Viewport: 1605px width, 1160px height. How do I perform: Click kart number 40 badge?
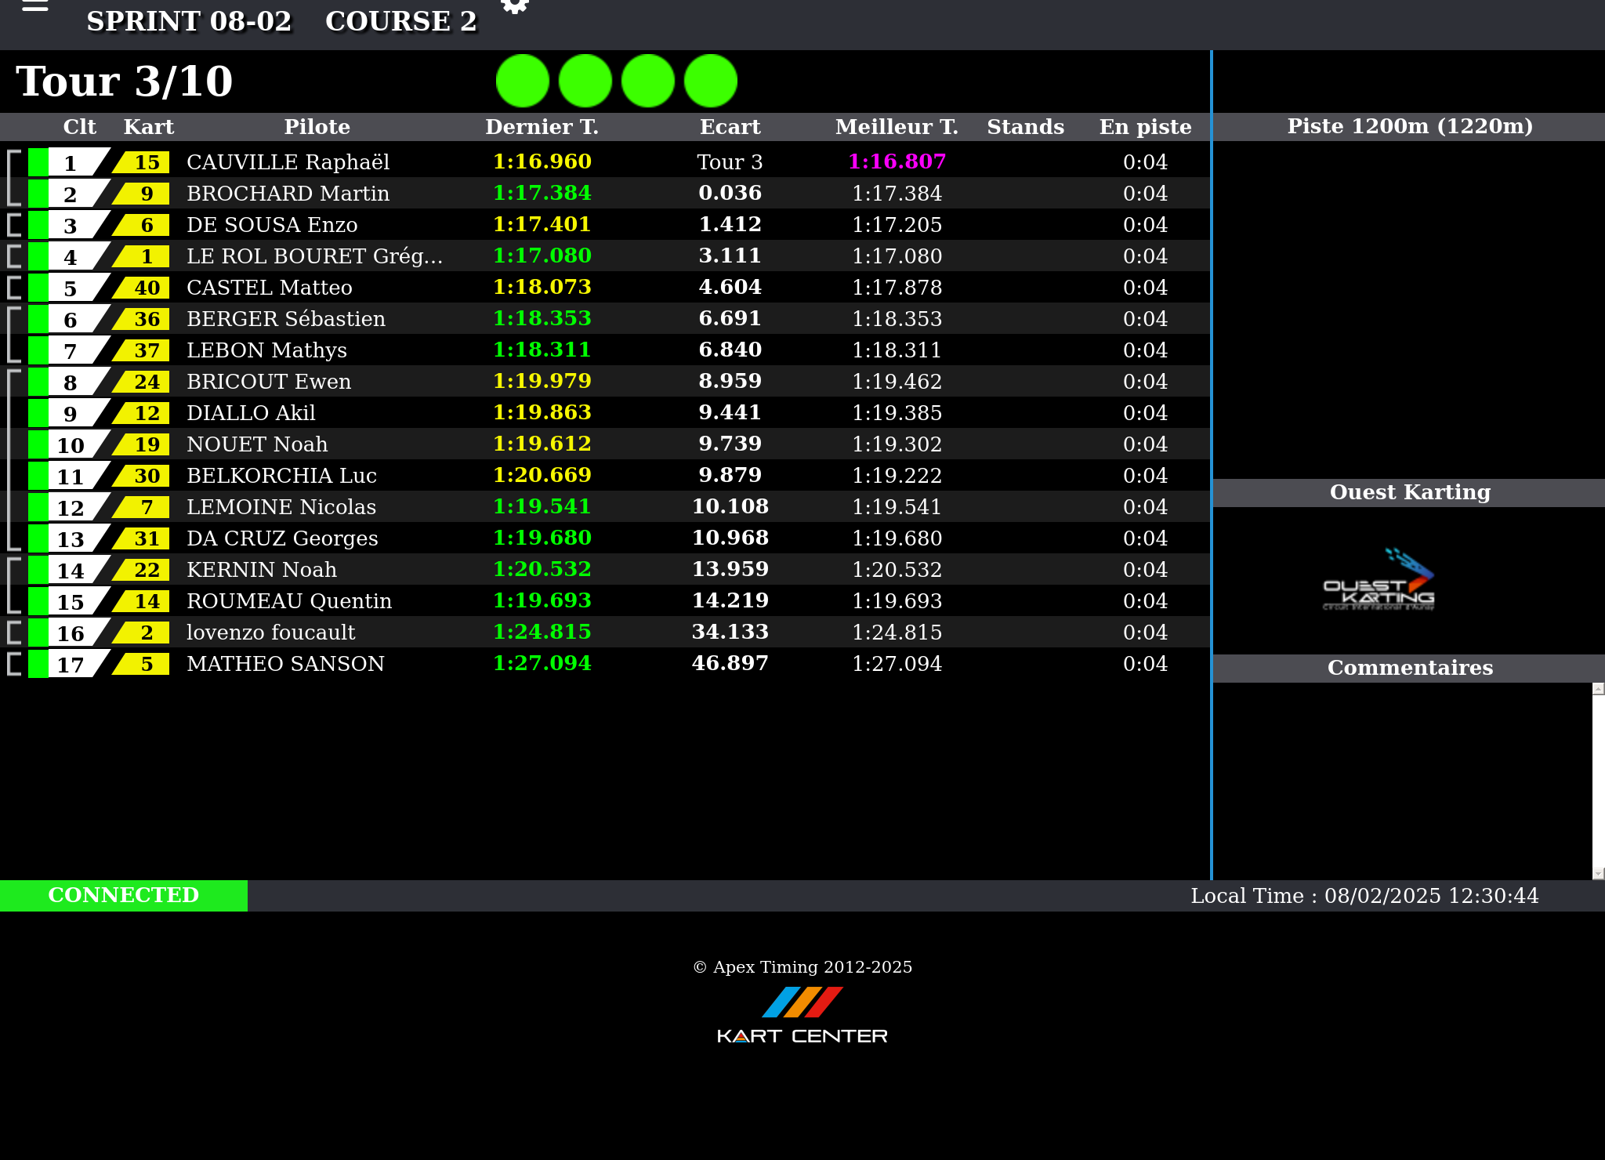[144, 288]
